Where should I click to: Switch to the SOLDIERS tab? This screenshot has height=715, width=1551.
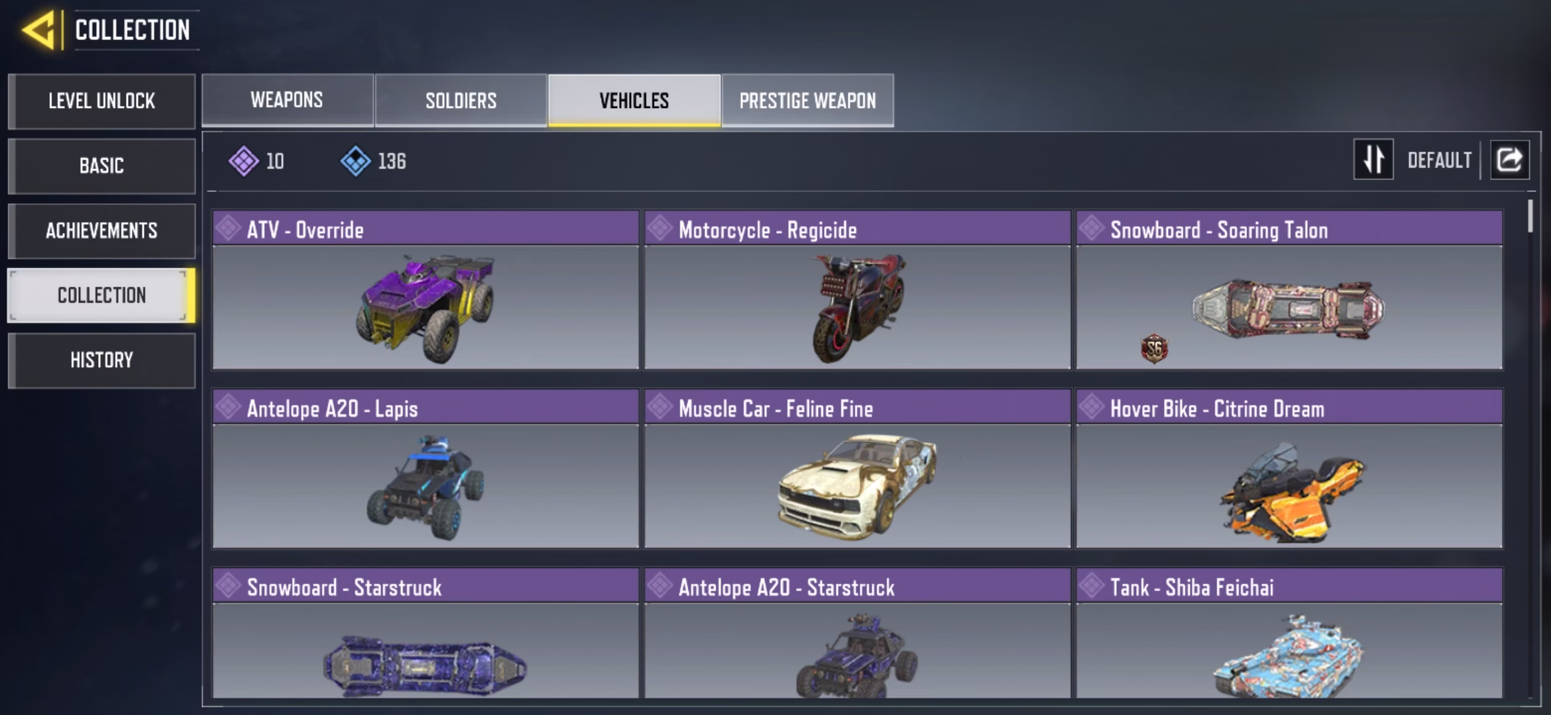(x=461, y=100)
